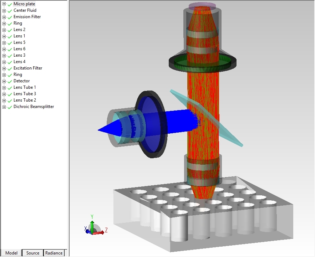The image size is (315, 257).
Task: Click the green Y axis arrow on triad
Action: click(92, 225)
